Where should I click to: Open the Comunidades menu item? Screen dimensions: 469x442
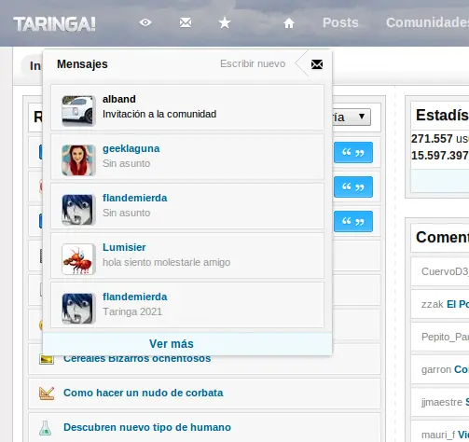[x=427, y=22]
